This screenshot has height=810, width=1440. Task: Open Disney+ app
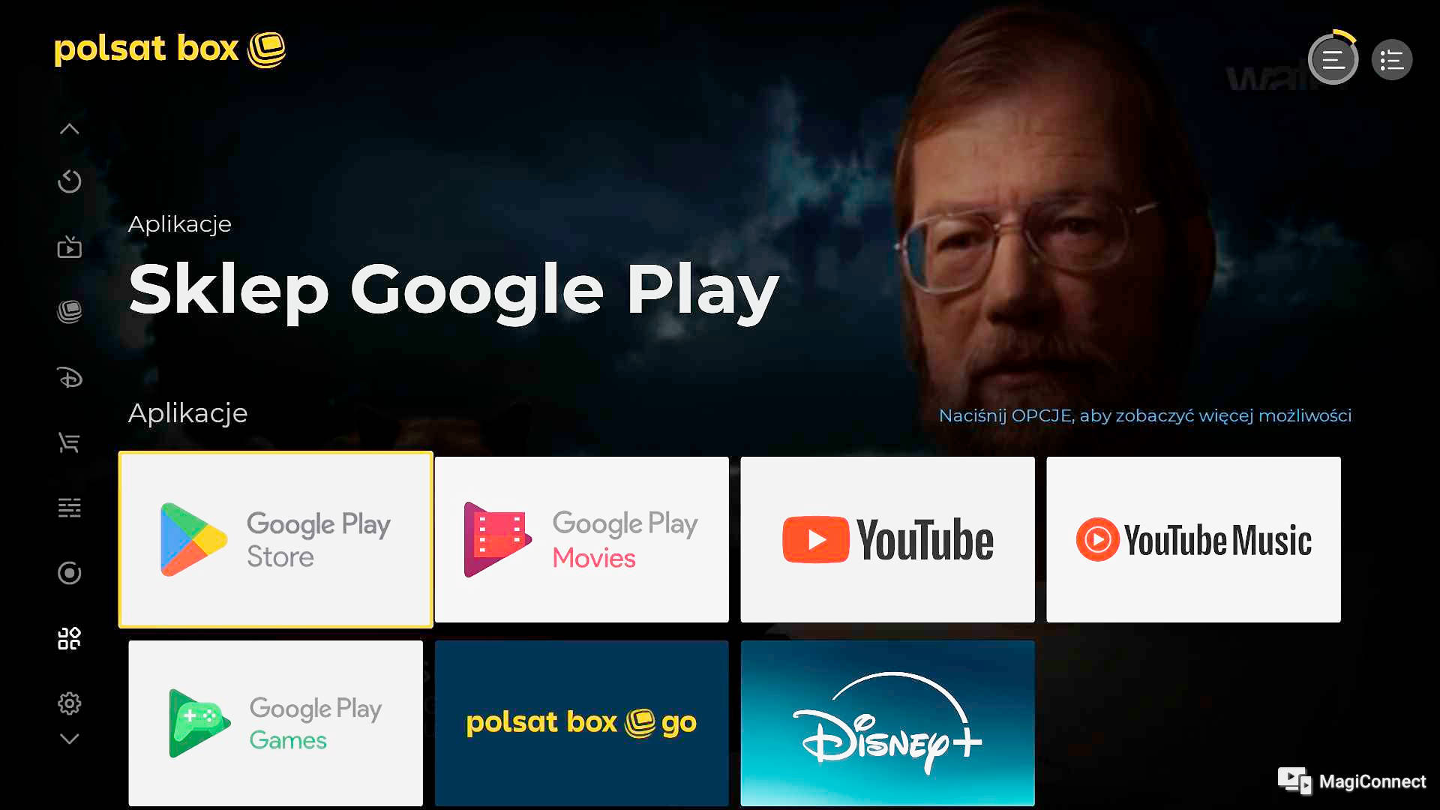888,723
